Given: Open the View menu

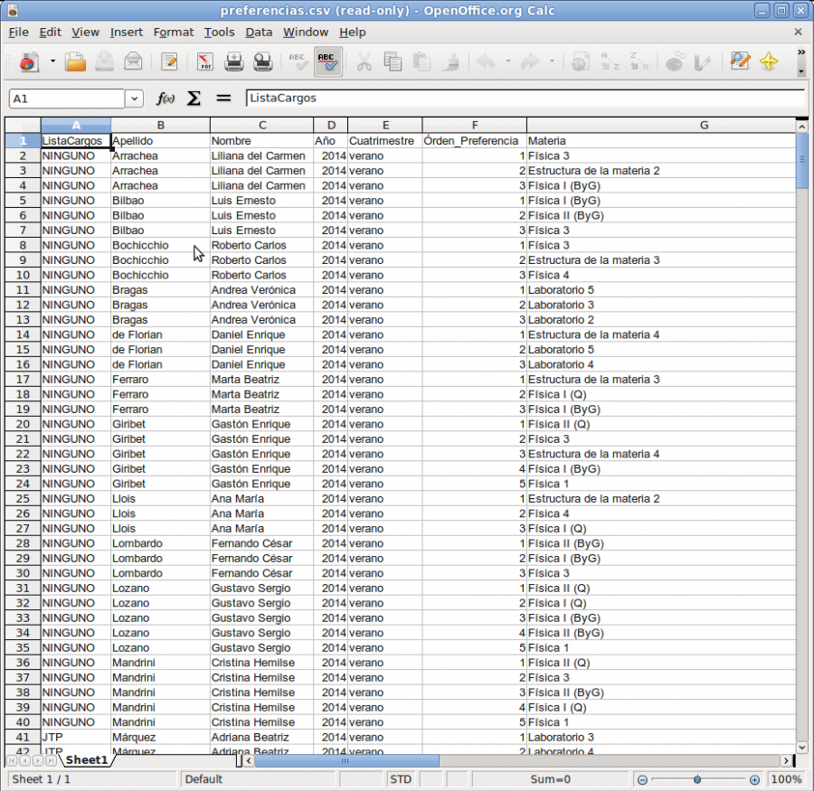Looking at the screenshot, I should tap(85, 33).
